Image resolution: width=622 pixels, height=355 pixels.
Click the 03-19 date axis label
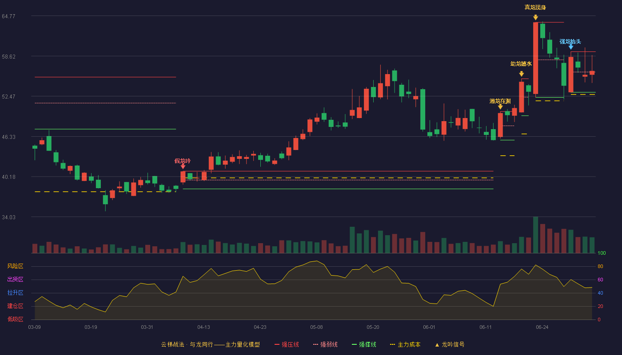click(91, 327)
